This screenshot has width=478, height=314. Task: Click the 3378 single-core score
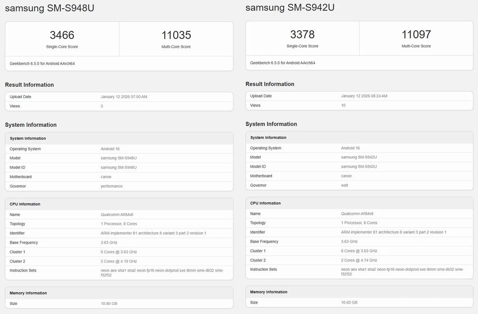tap(302, 34)
